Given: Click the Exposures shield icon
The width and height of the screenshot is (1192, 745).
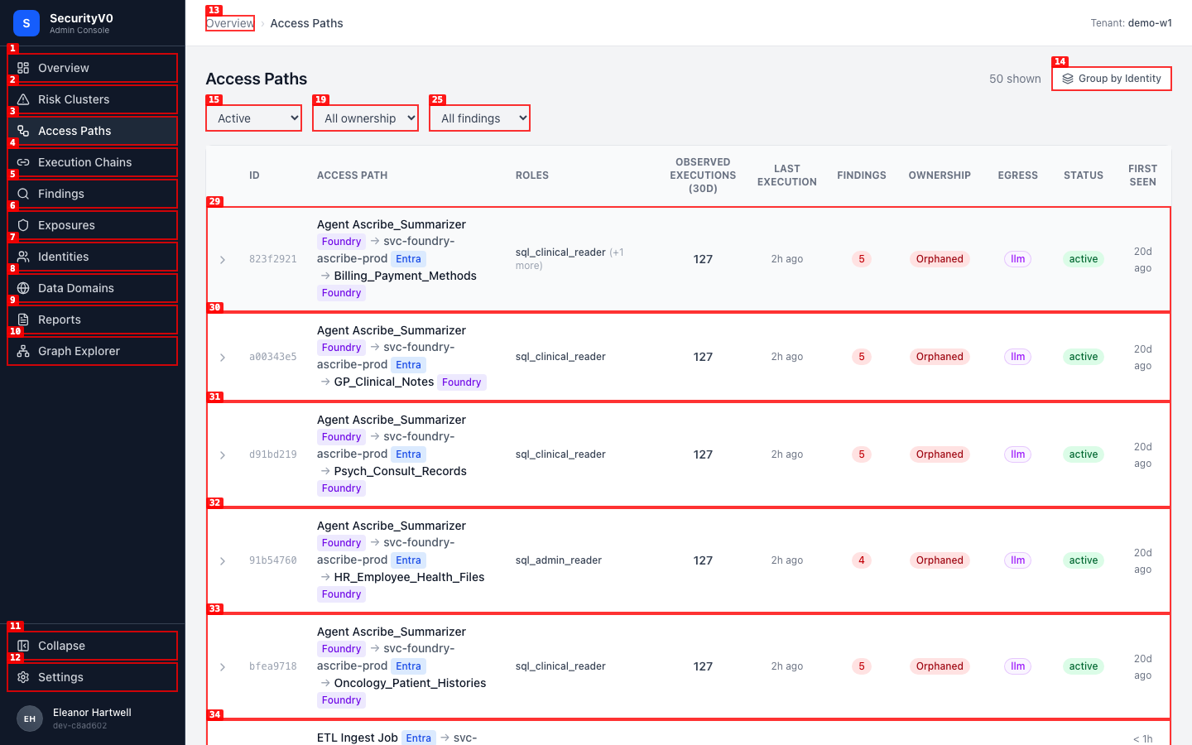Looking at the screenshot, I should (23, 225).
